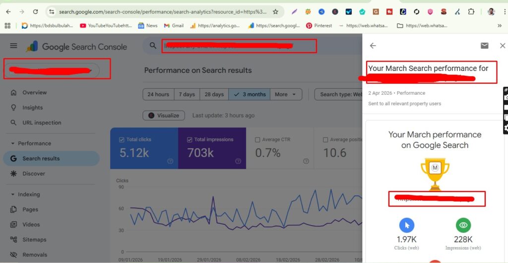Click the 'Last update: 3 hours ago' text
This screenshot has width=508, height=263.
(x=223, y=116)
